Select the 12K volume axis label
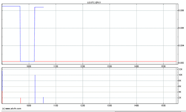 180,69
